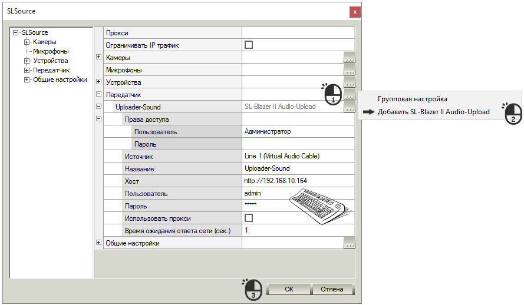524x305 pixels.
Task: Toggle the Ограничивать IP трафик checkbox
Action: [249, 45]
